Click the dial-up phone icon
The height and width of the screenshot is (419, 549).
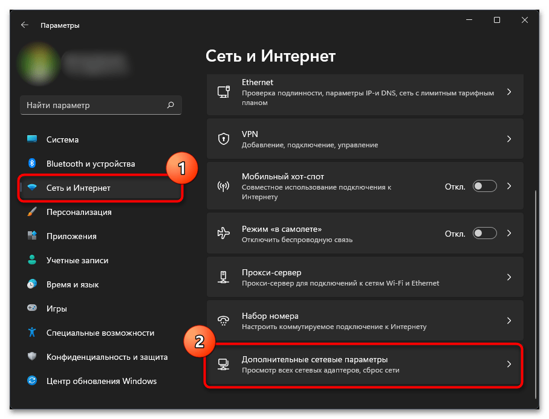click(223, 321)
